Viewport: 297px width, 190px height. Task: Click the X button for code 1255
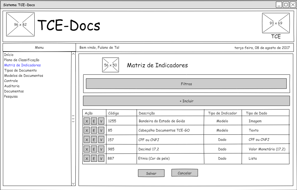click(87, 121)
